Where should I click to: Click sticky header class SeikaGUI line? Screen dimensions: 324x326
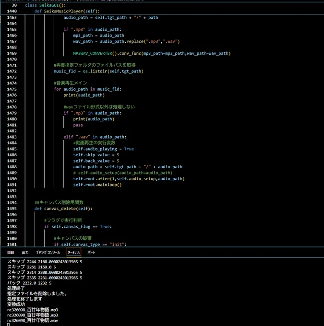tap(45, 5)
